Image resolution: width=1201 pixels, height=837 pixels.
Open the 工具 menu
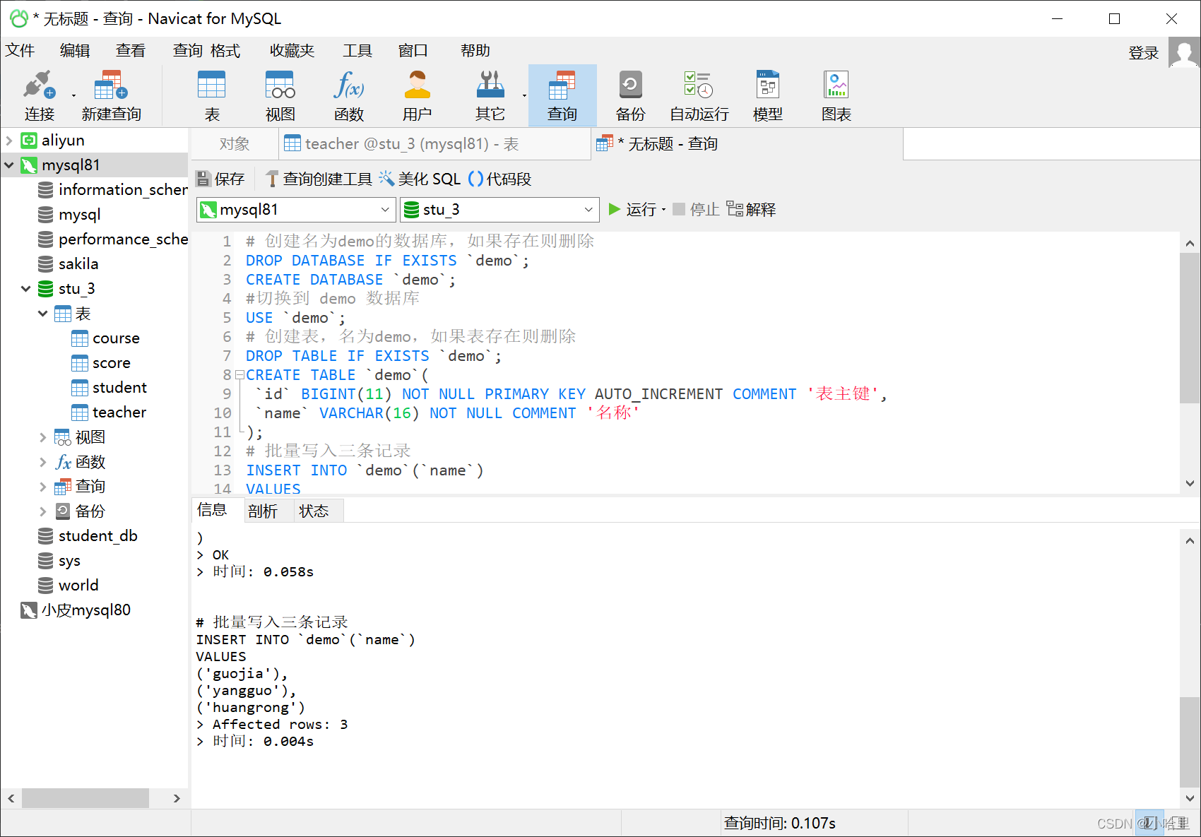point(357,51)
